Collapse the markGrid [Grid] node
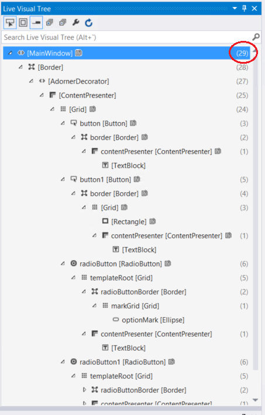Screen dimensions: 265x415 tap(94, 306)
